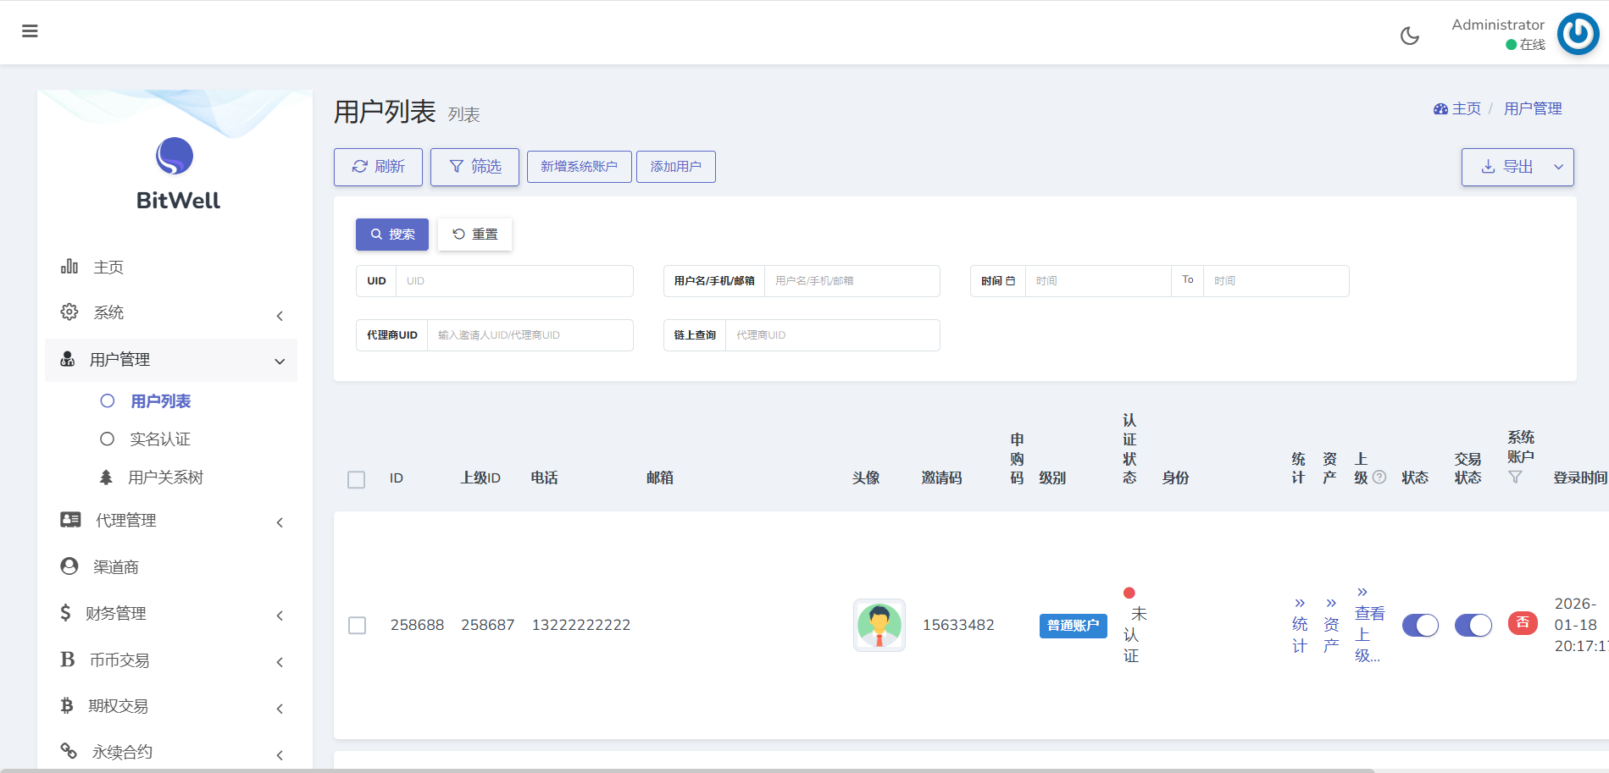Toggle the 交易状态 switch for user 258688
This screenshot has height=773, width=1609.
1473,625
